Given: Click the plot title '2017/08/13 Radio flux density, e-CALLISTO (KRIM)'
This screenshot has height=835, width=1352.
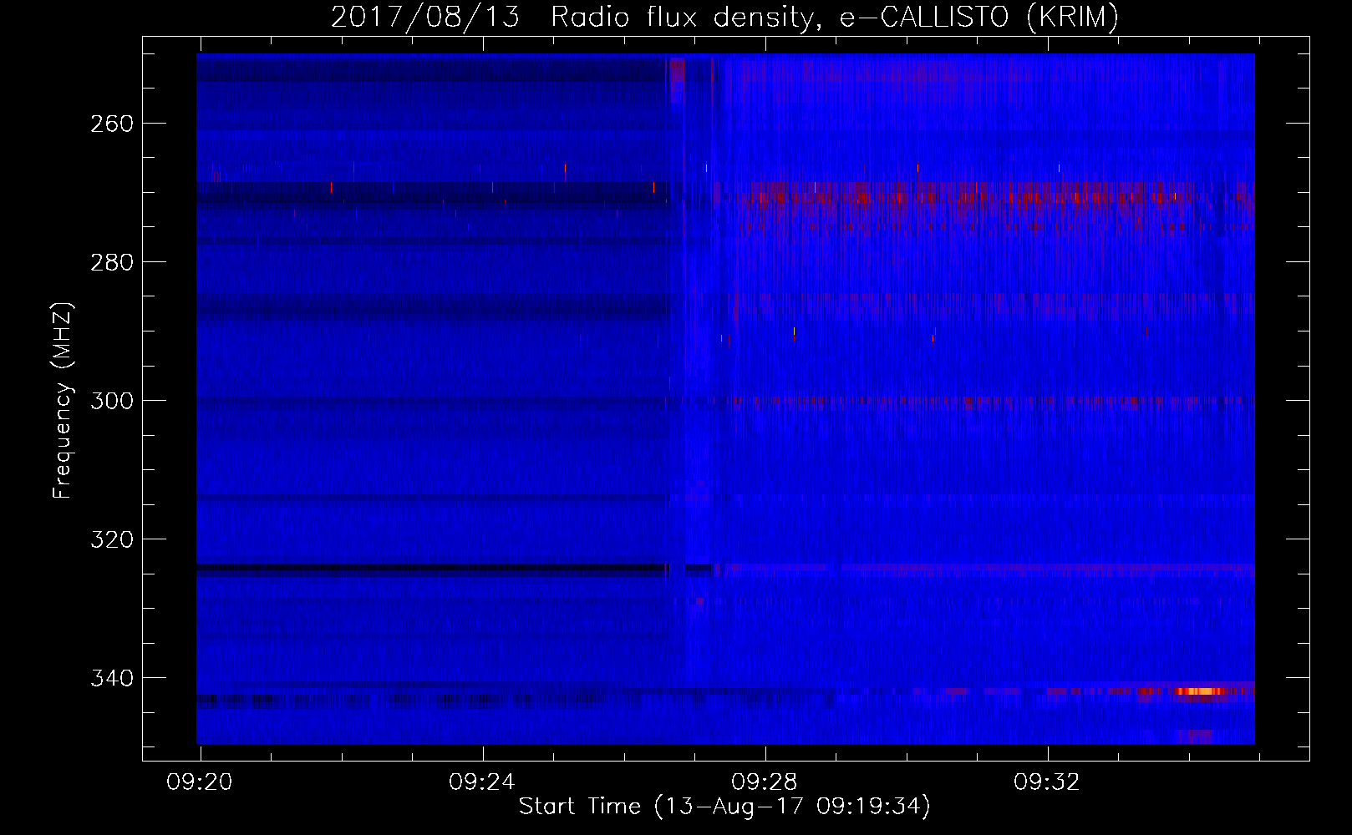Looking at the screenshot, I should pyautogui.click(x=724, y=18).
